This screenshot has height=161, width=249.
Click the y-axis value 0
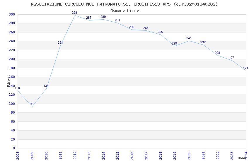coord(14,148)
